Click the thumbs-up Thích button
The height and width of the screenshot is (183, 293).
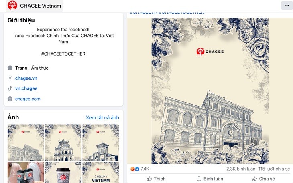pyautogui.click(x=156, y=179)
